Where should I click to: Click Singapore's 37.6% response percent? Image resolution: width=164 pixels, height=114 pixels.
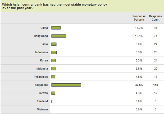tap(139, 85)
